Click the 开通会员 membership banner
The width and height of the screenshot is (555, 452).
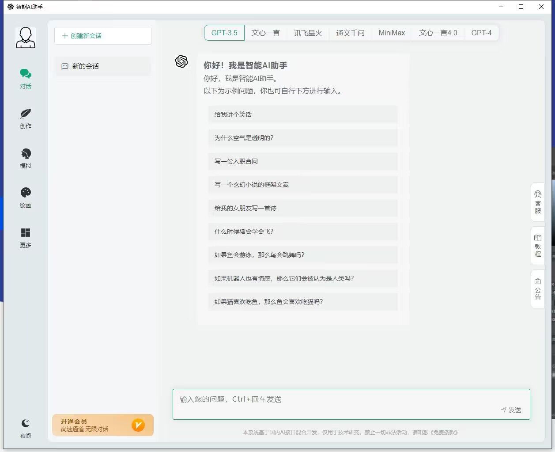(x=103, y=425)
